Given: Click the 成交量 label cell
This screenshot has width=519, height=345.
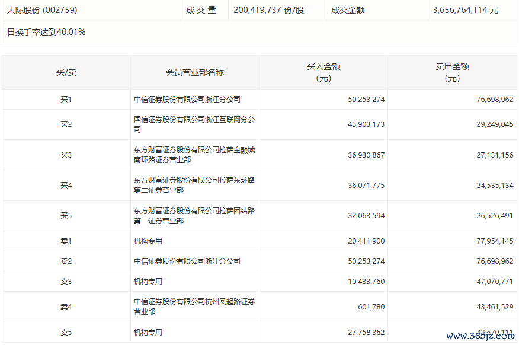Looking at the screenshot, I should (201, 10).
